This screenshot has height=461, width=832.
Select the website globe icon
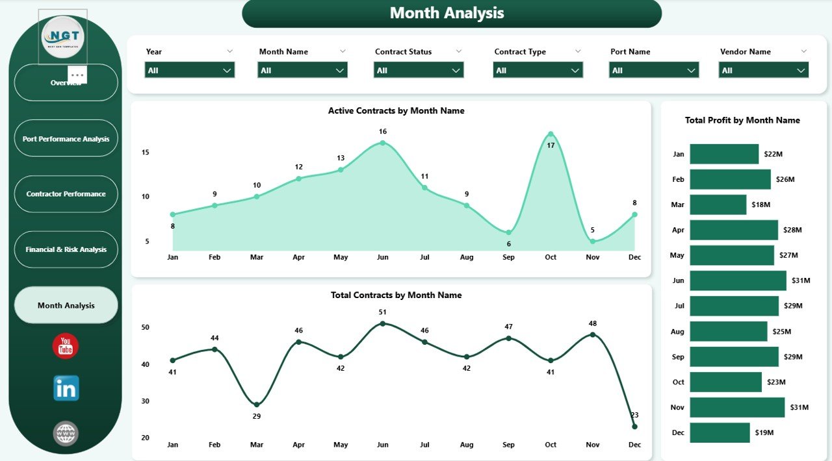click(x=65, y=433)
